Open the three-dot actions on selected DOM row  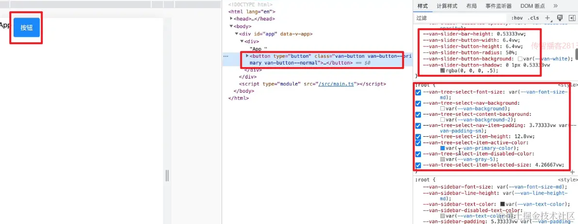(226, 56)
